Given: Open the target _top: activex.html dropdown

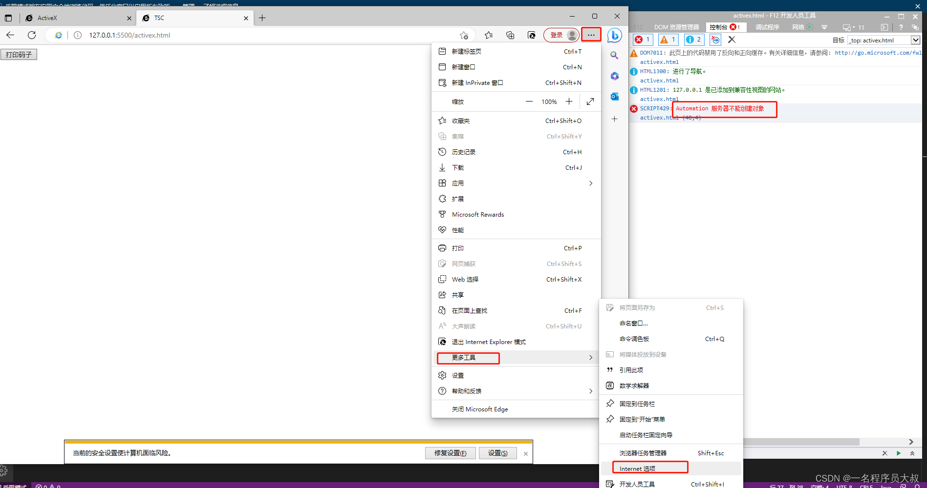Looking at the screenshot, I should [884, 40].
